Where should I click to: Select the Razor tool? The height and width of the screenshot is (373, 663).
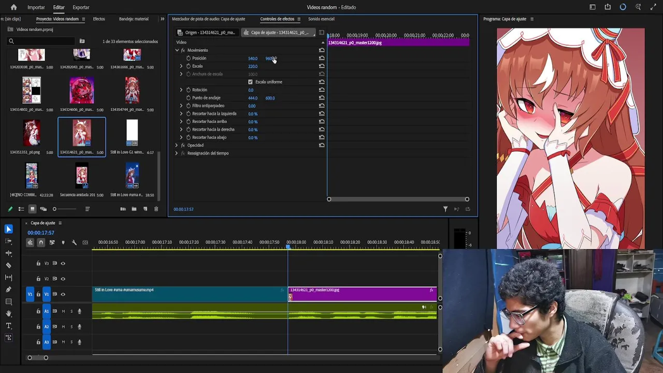tap(8, 265)
